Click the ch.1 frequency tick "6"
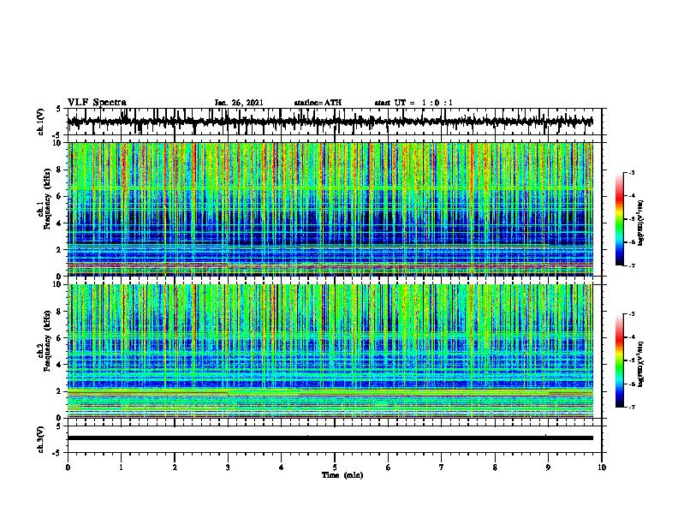The image size is (678, 524). point(60,197)
